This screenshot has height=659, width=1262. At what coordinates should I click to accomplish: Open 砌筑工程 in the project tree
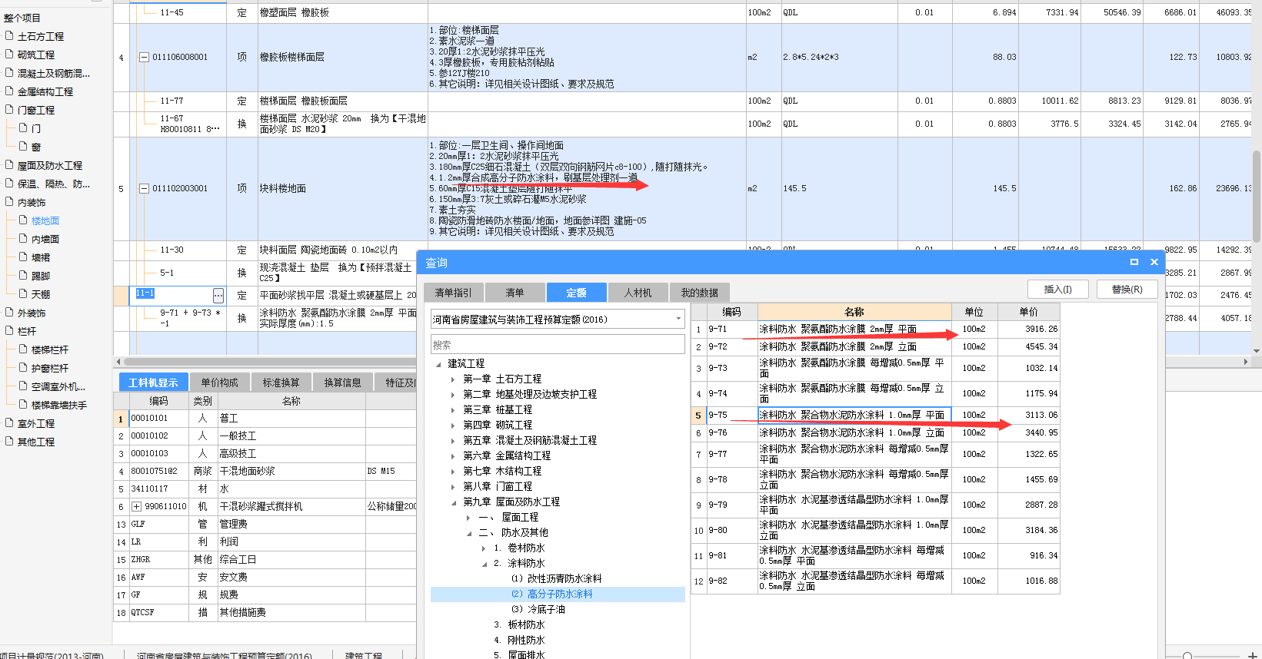pos(35,55)
